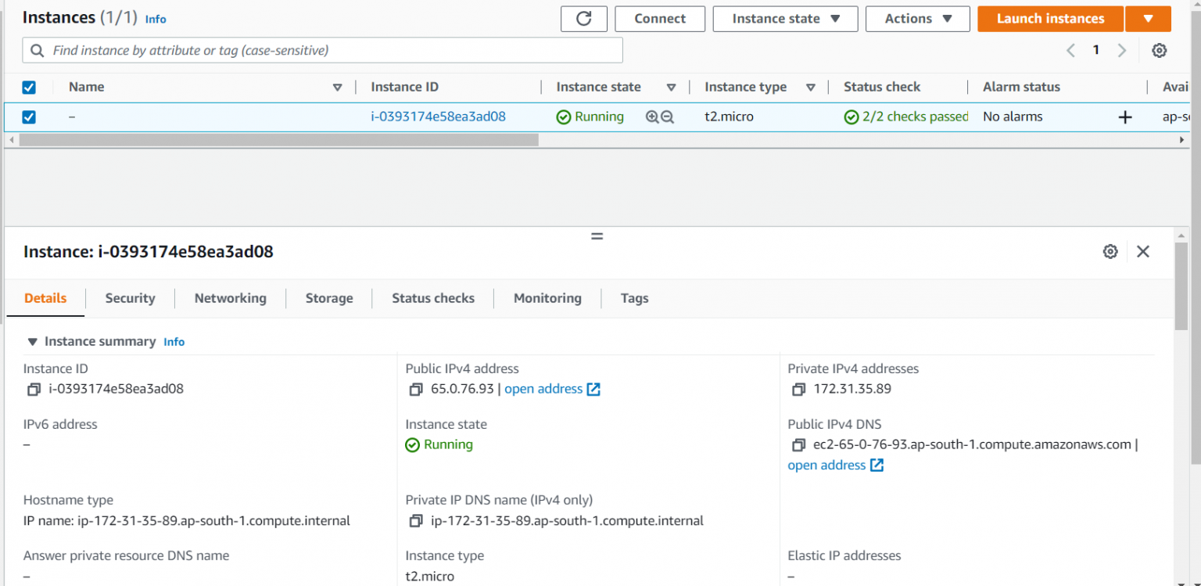Copy the Private IPv4 address via copy icon

(x=798, y=389)
